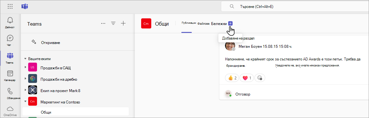Click sender name Меган Боуен
The image size is (369, 118).
pos(250,47)
